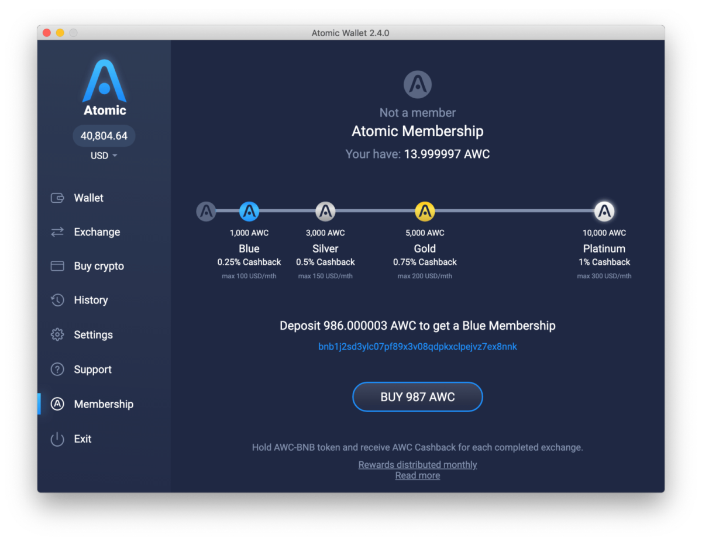The height and width of the screenshot is (542, 702).
Task: Exit the app via the power icon
Action: [57, 439]
